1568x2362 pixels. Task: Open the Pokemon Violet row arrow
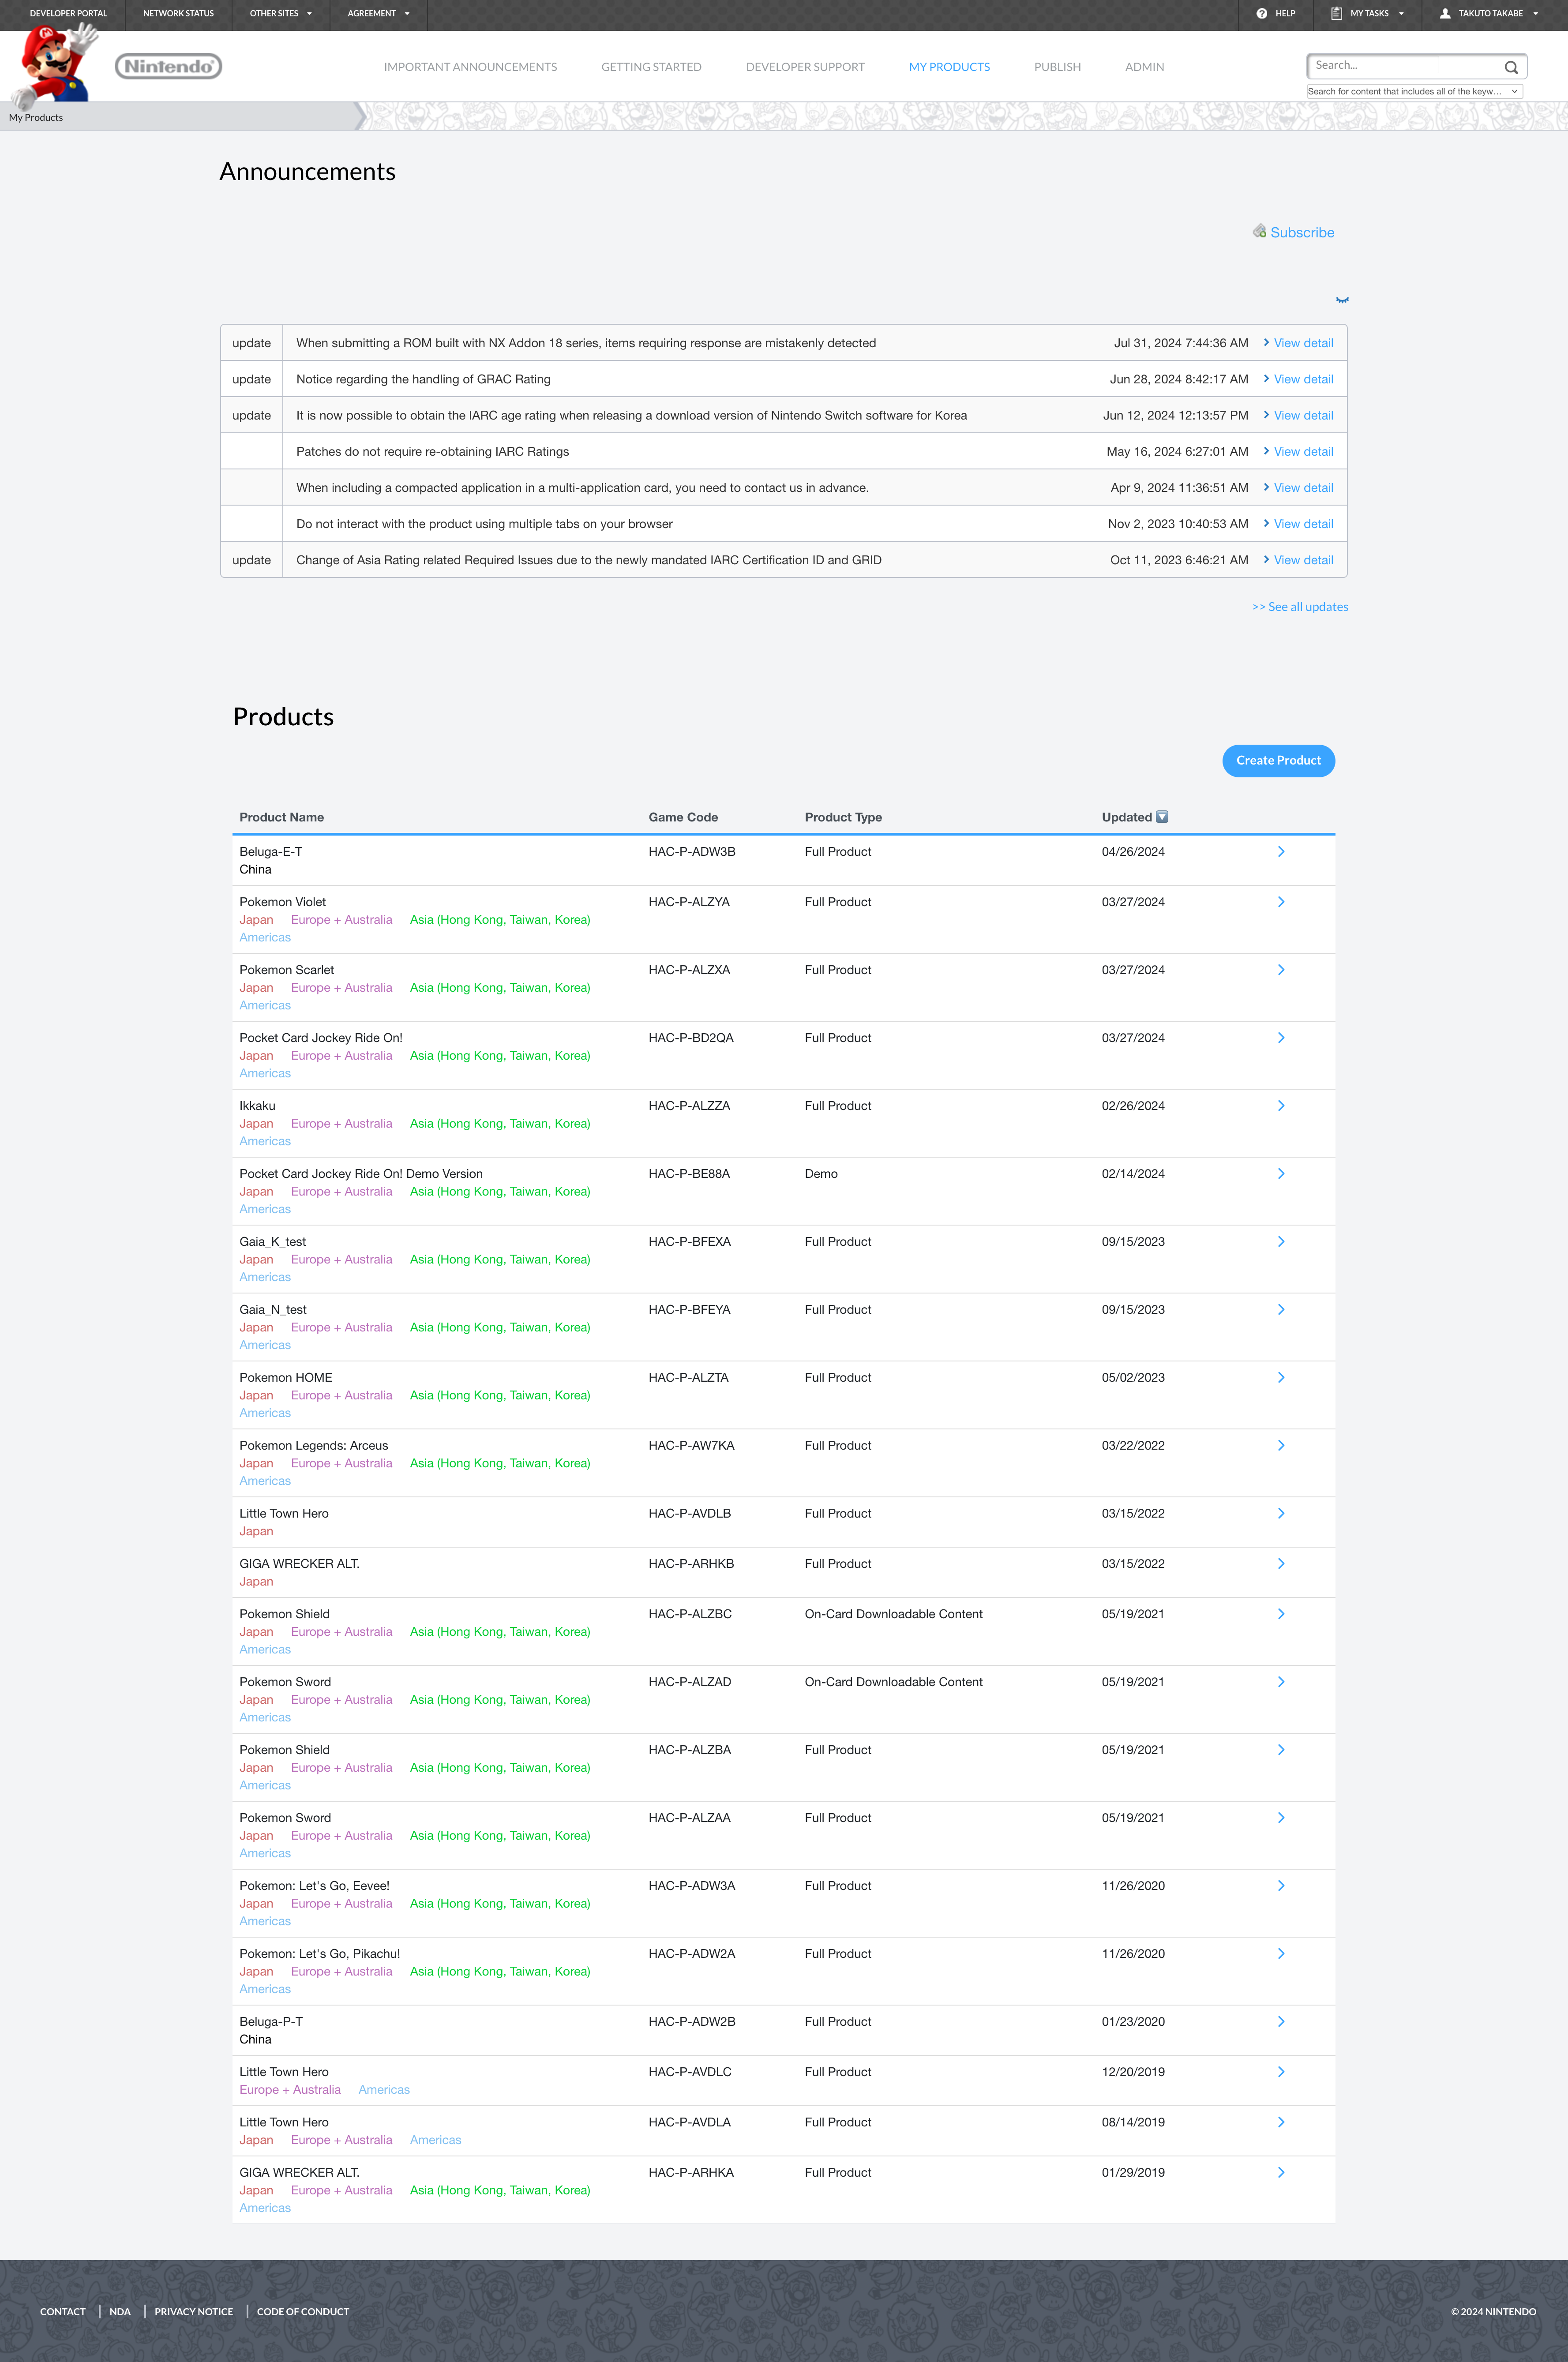tap(1281, 902)
